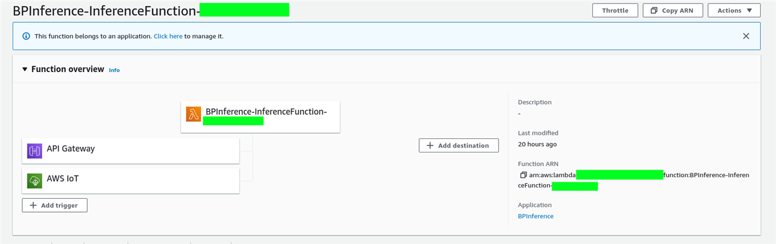Click the "20 hours ago" last modified text
The width and height of the screenshot is (776, 244).
537,144
